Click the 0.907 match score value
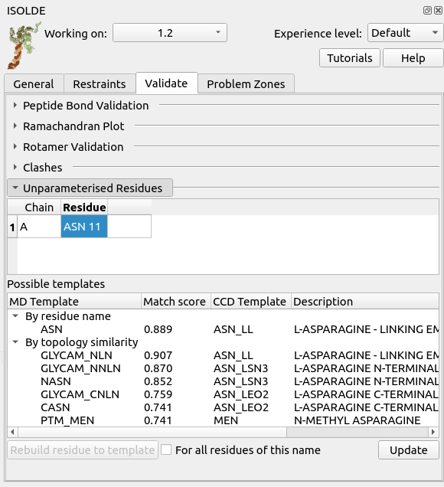This screenshot has width=444, height=487. 158,355
